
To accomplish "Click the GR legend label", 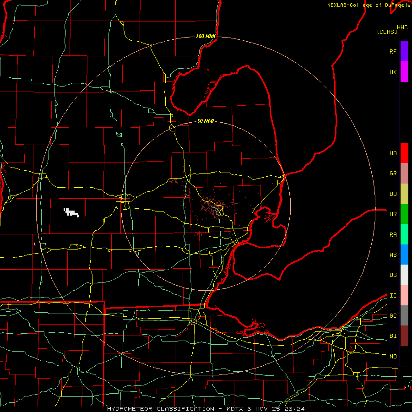I will tap(393, 173).
